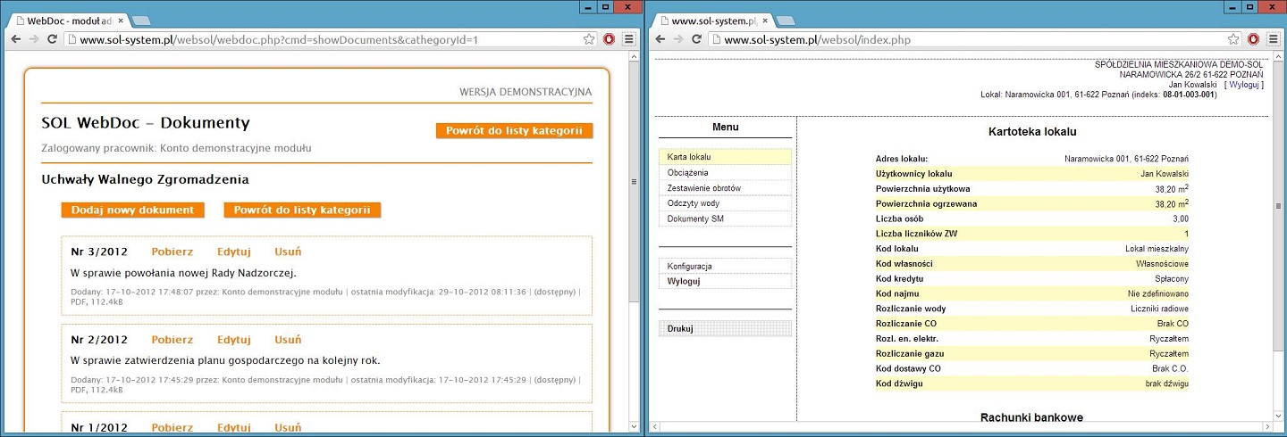The image size is (1287, 437).
Task: Select the WebDoc - moduł tab
Action: click(67, 20)
